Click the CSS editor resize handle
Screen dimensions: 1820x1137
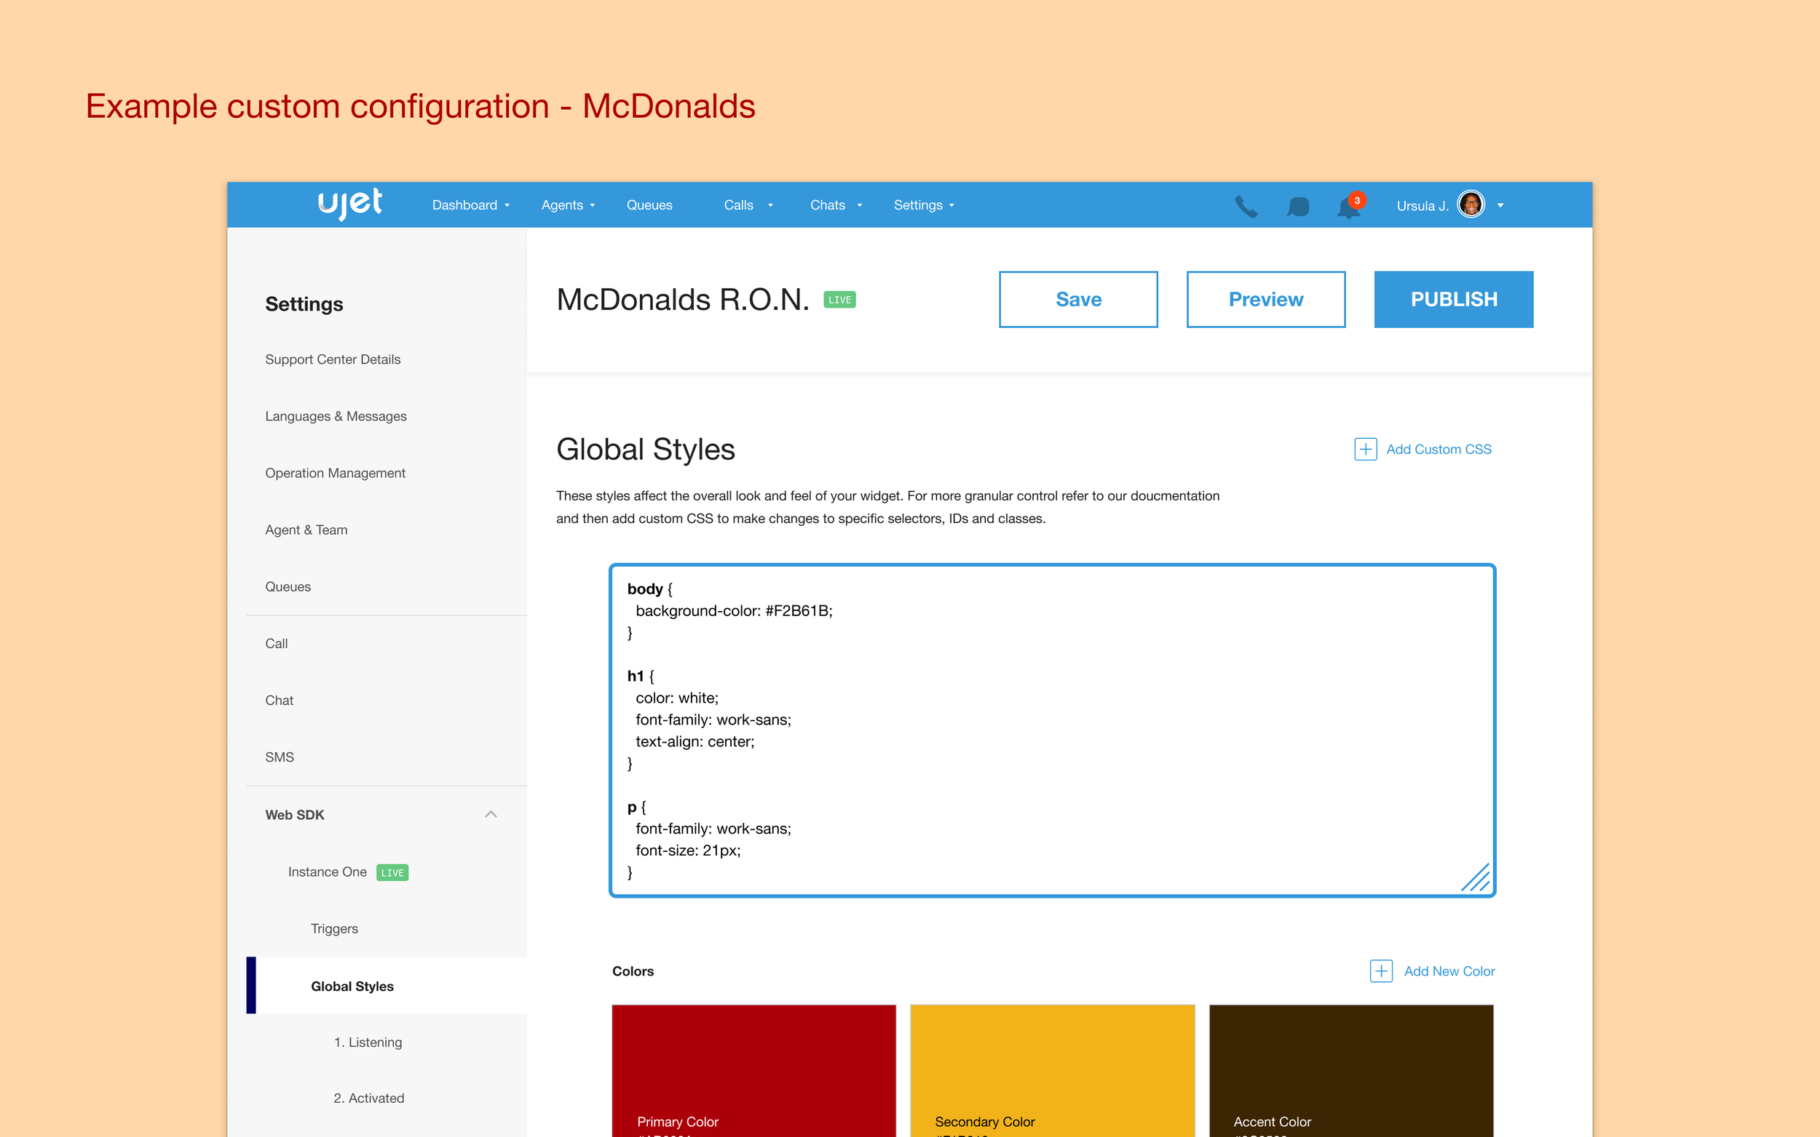1476,877
